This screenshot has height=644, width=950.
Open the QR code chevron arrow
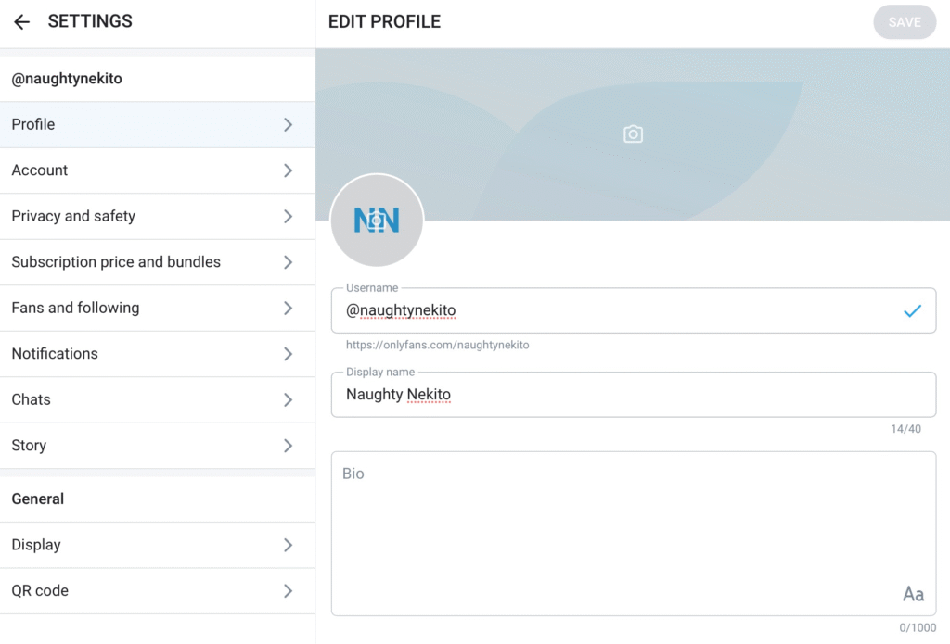288,591
